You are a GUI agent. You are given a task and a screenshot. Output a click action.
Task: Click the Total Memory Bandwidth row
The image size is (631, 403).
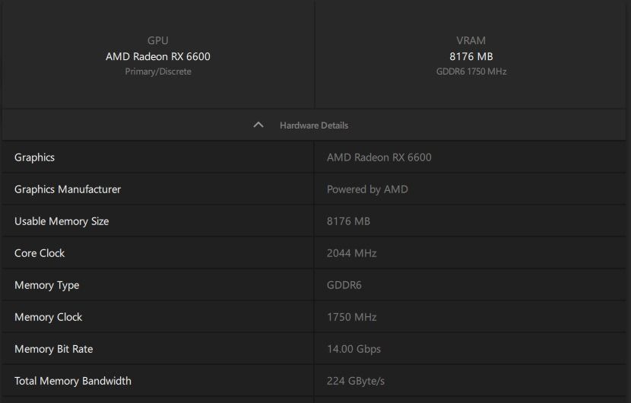click(x=314, y=380)
